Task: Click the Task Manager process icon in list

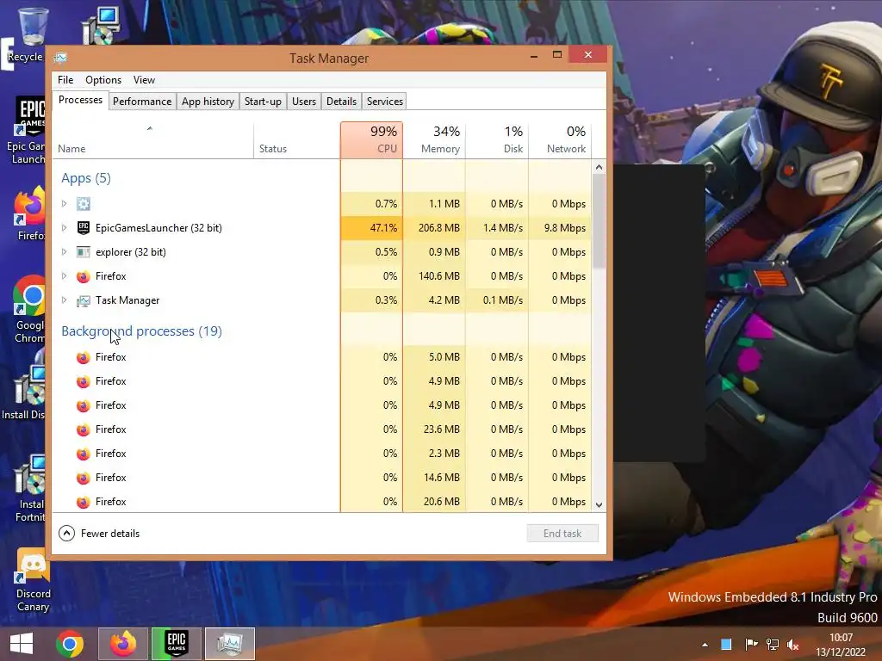Action: click(84, 300)
